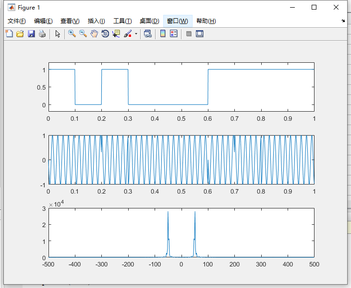Create a new figure with toolbar icon
The width and height of the screenshot is (351, 288).
9,34
